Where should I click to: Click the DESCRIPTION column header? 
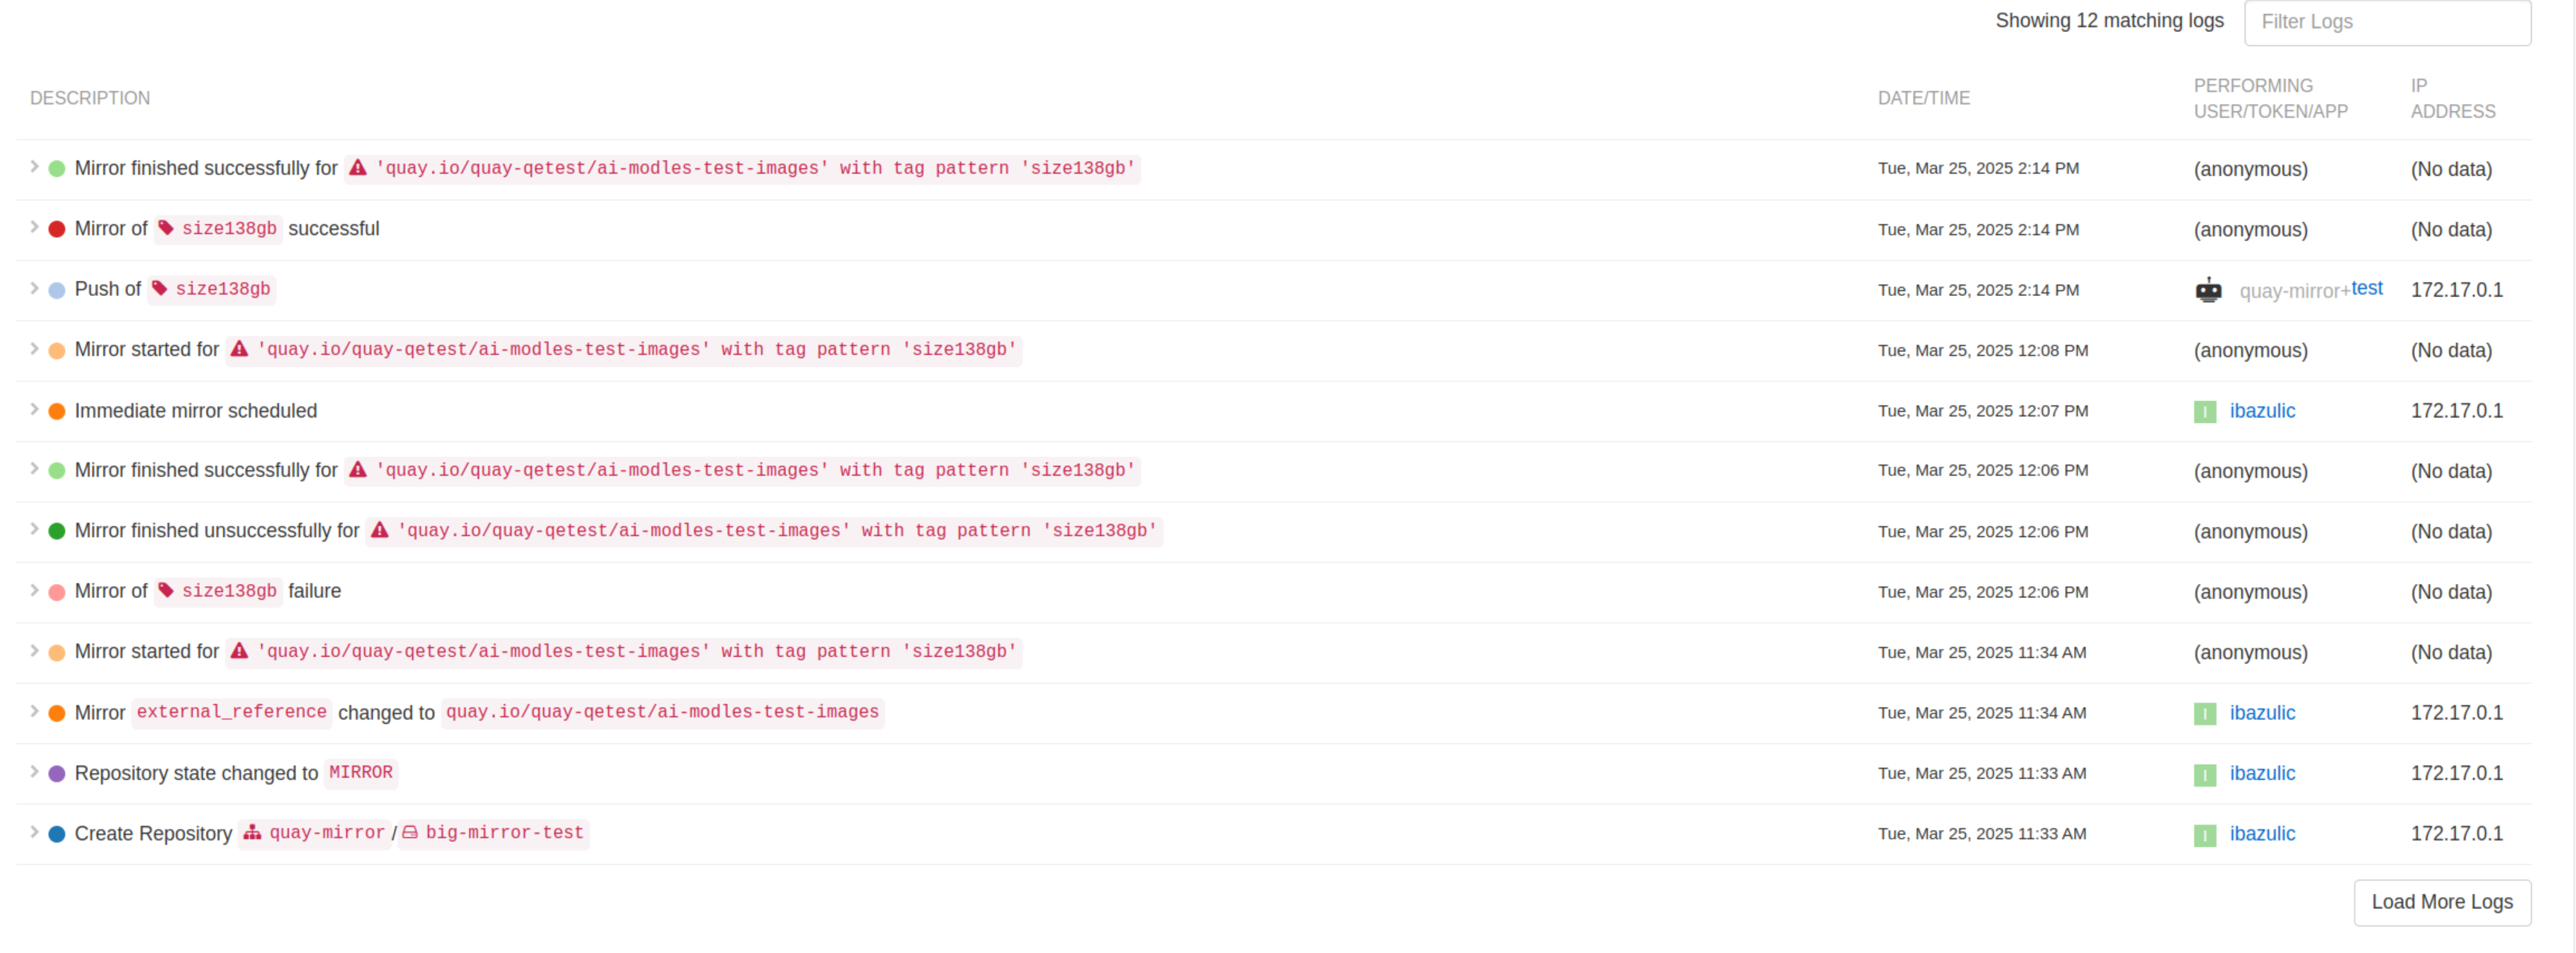click(x=90, y=98)
